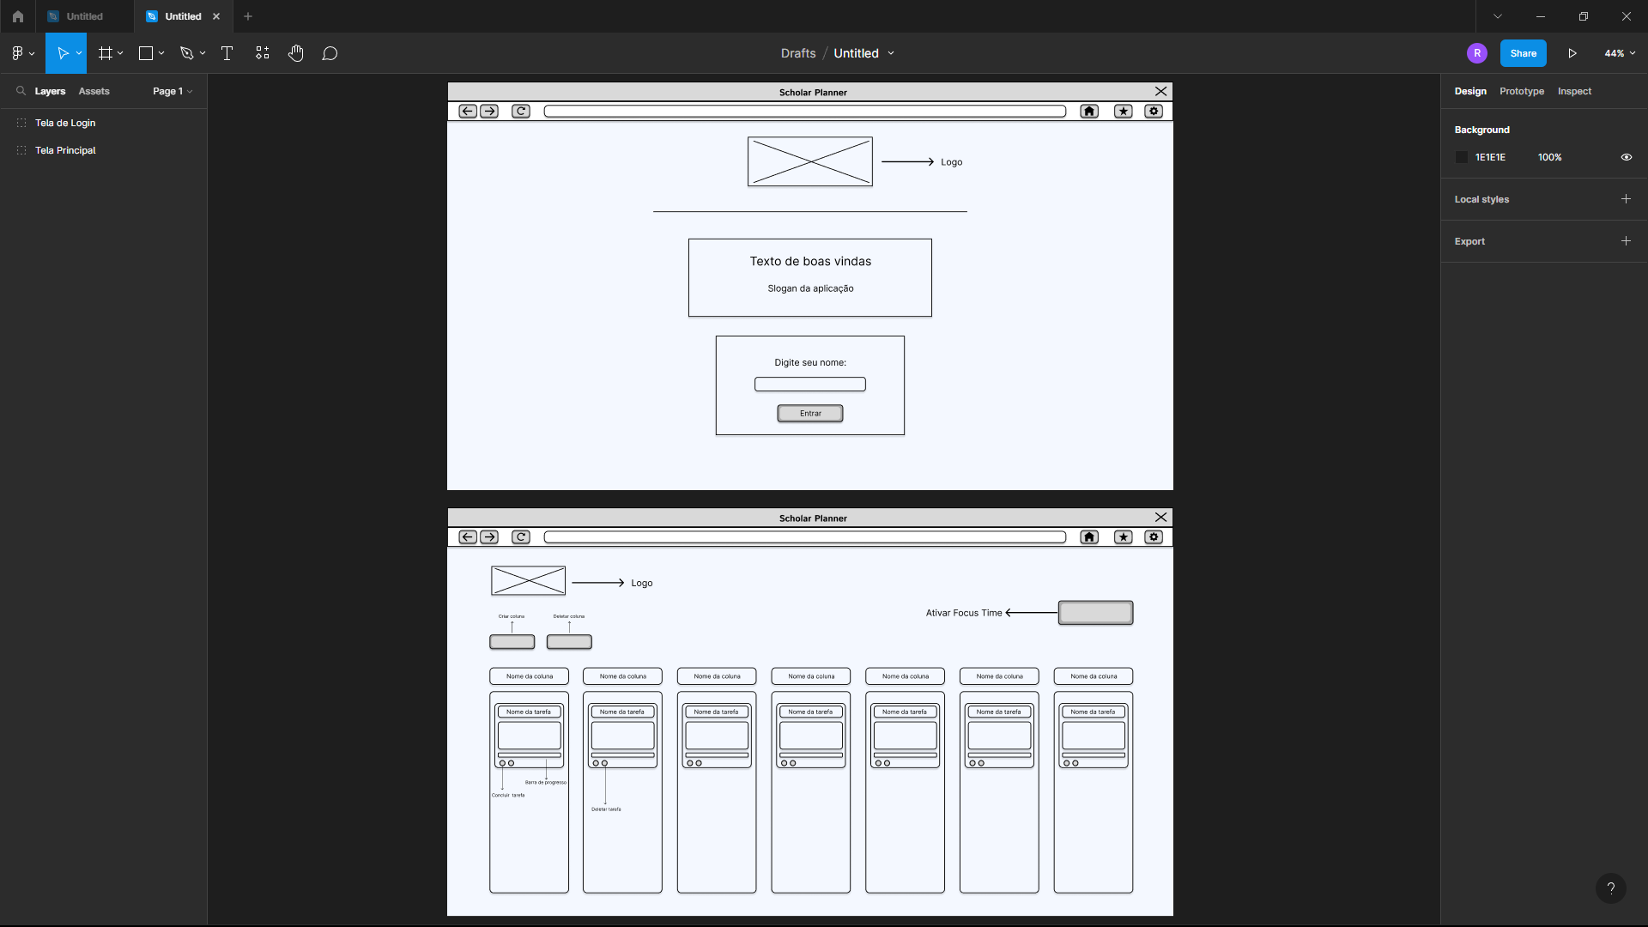Select the Move tool in toolbar
The height and width of the screenshot is (927, 1648).
(x=64, y=53)
